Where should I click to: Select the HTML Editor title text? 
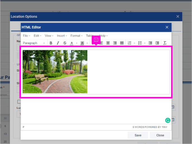point(31,27)
